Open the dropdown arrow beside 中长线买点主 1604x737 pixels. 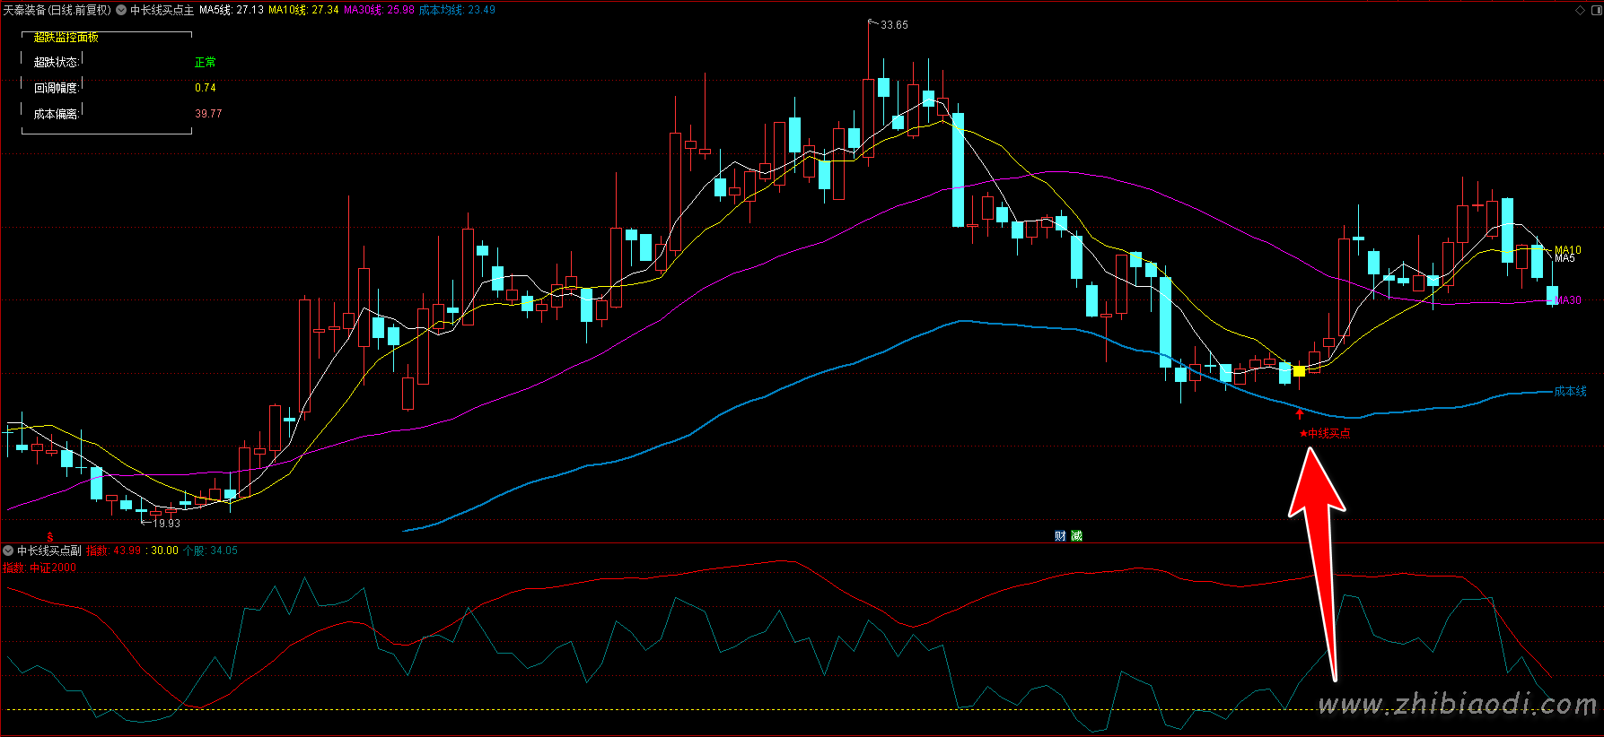tap(121, 10)
